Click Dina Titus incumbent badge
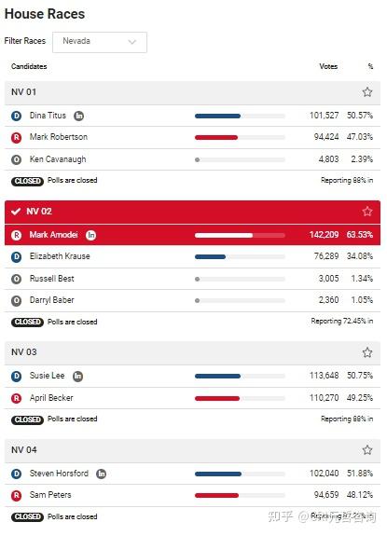The width and height of the screenshot is (387, 536). (x=78, y=116)
